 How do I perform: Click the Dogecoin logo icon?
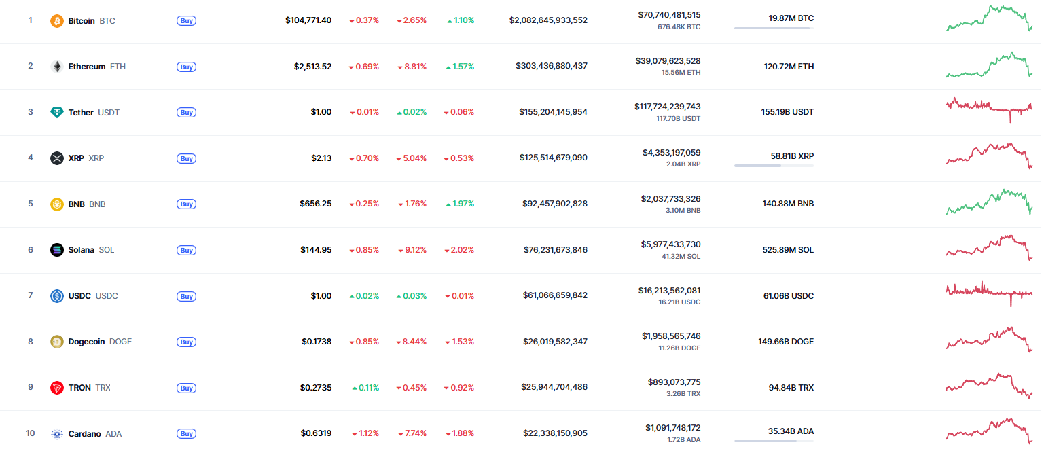click(x=57, y=342)
